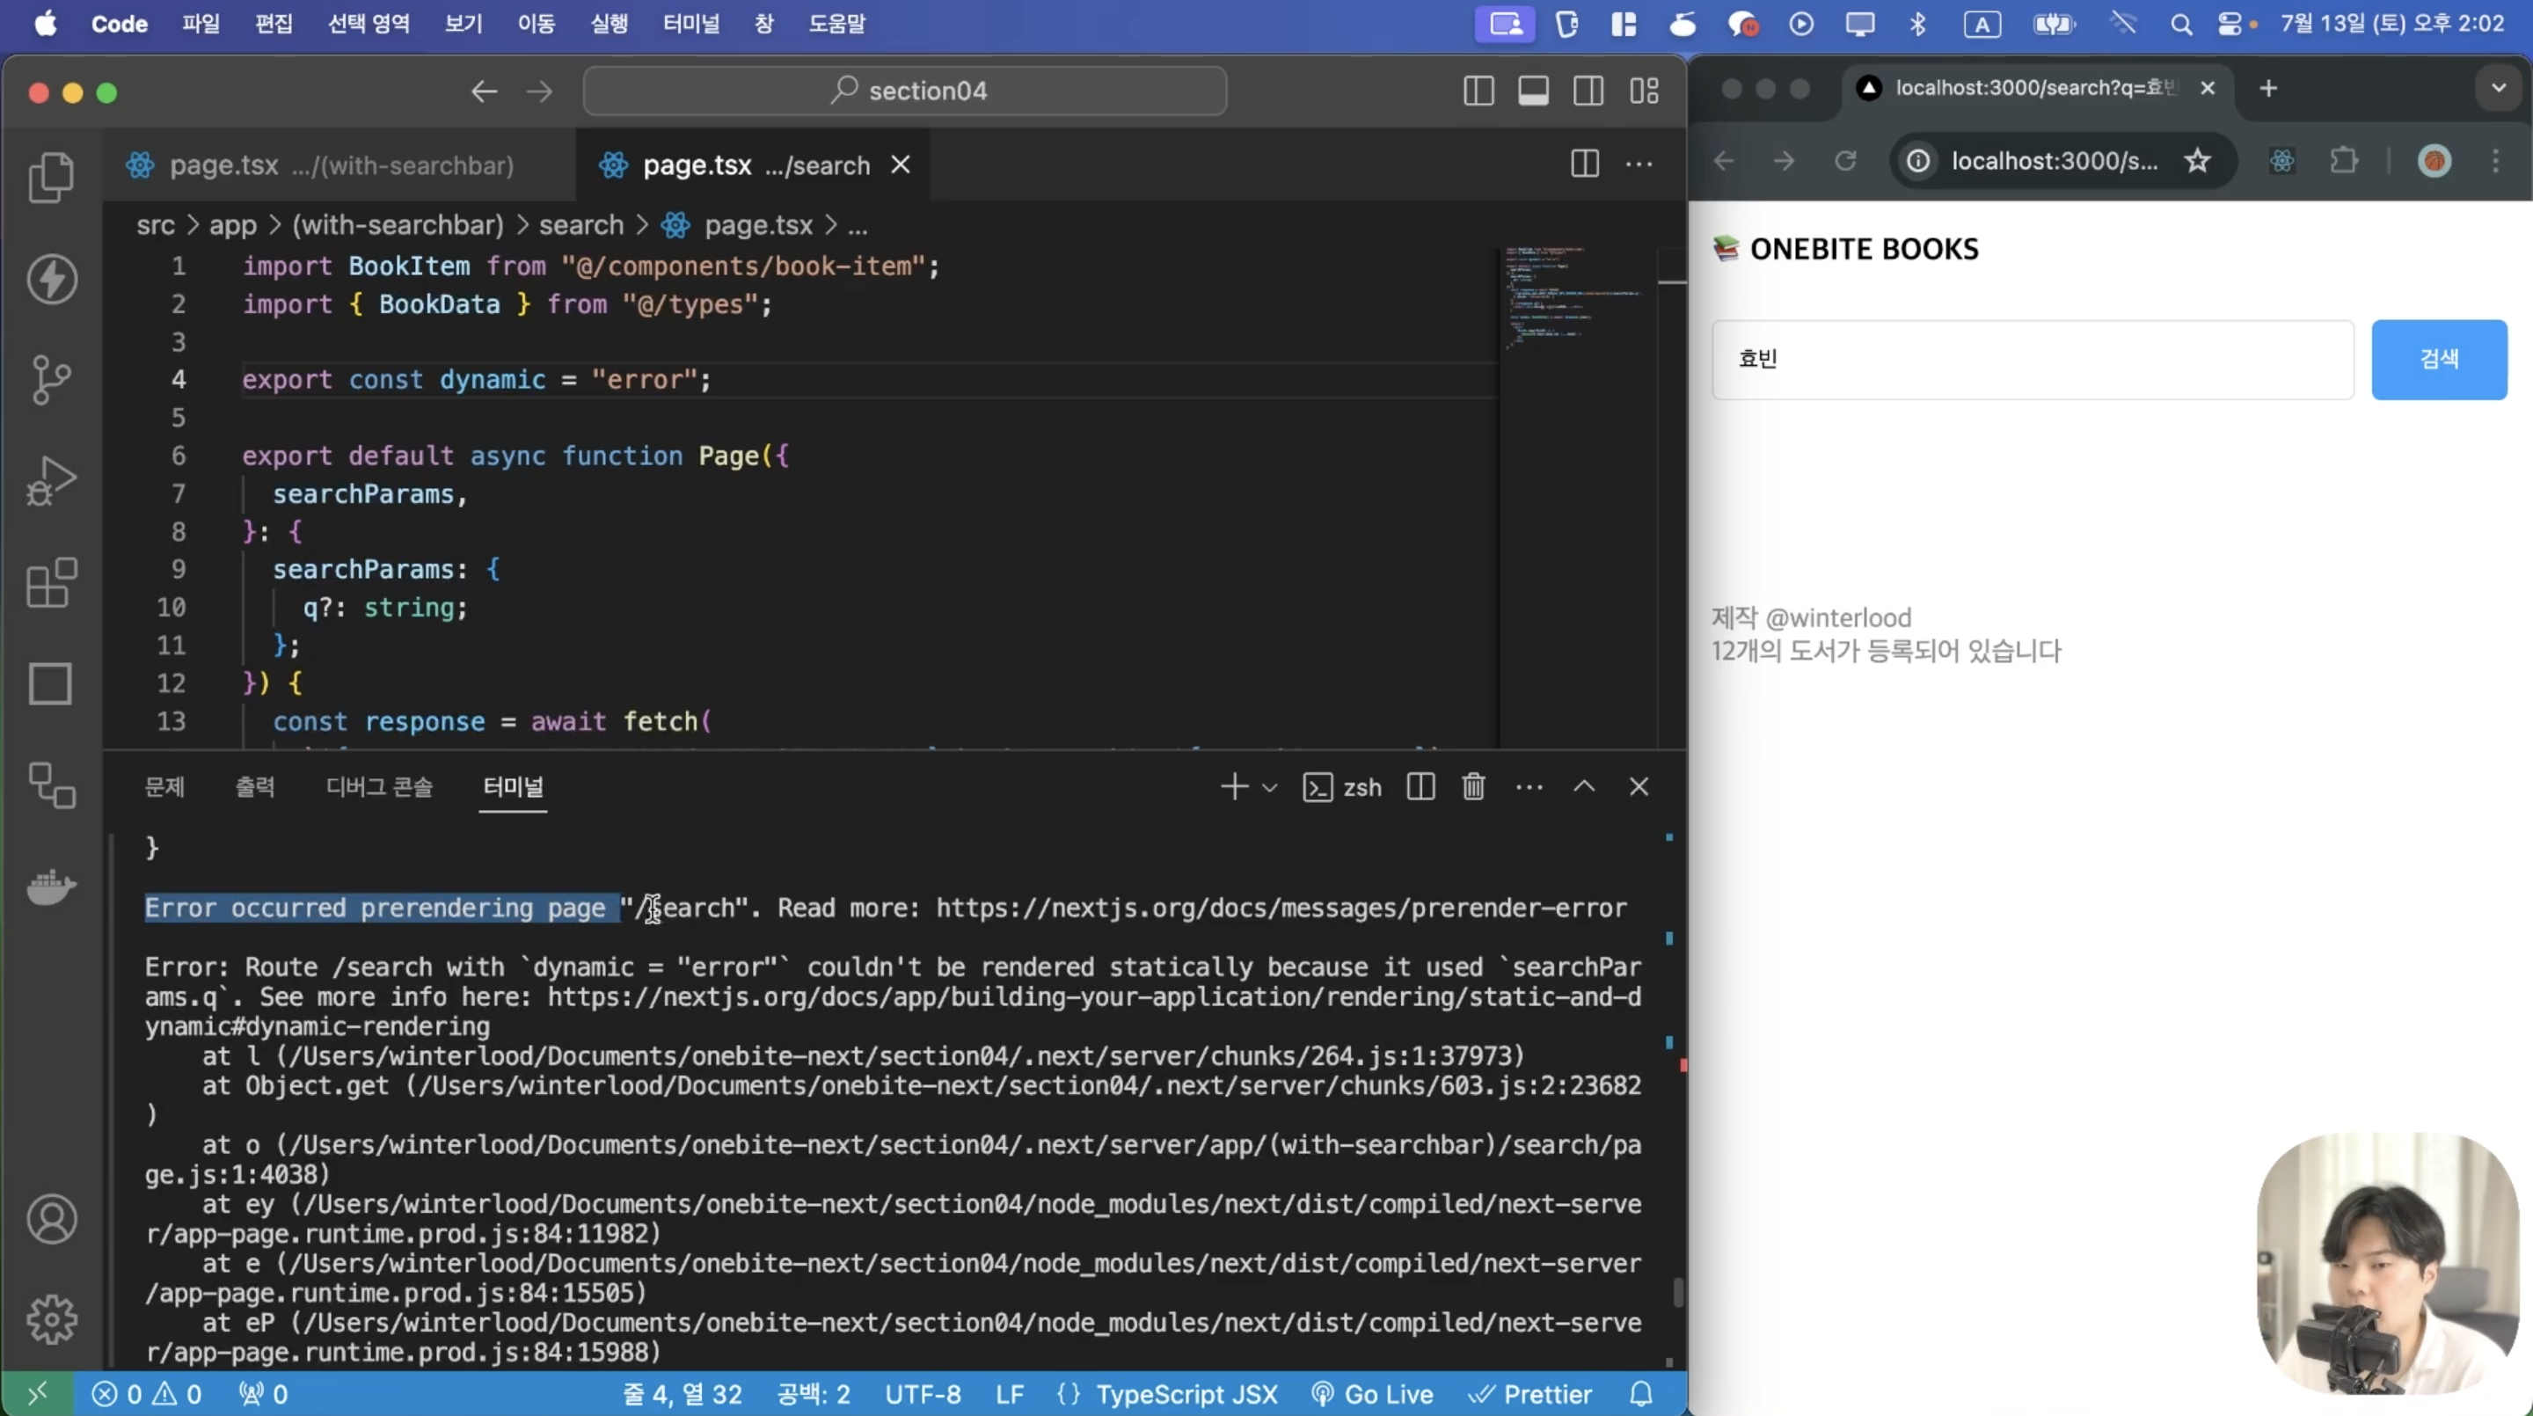The width and height of the screenshot is (2533, 1416).
Task: Go back in VS Code navigation history
Action: (x=484, y=91)
